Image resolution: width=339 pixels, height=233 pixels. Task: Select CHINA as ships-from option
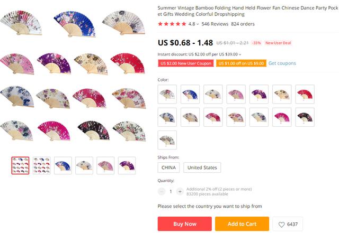coord(168,167)
